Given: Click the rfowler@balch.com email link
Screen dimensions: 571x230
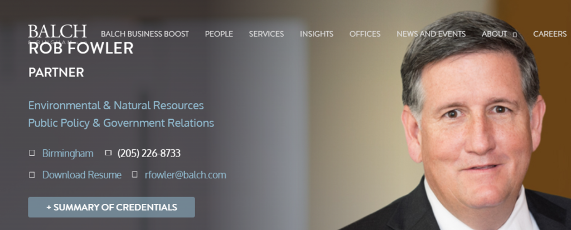Looking at the screenshot, I should point(185,175).
